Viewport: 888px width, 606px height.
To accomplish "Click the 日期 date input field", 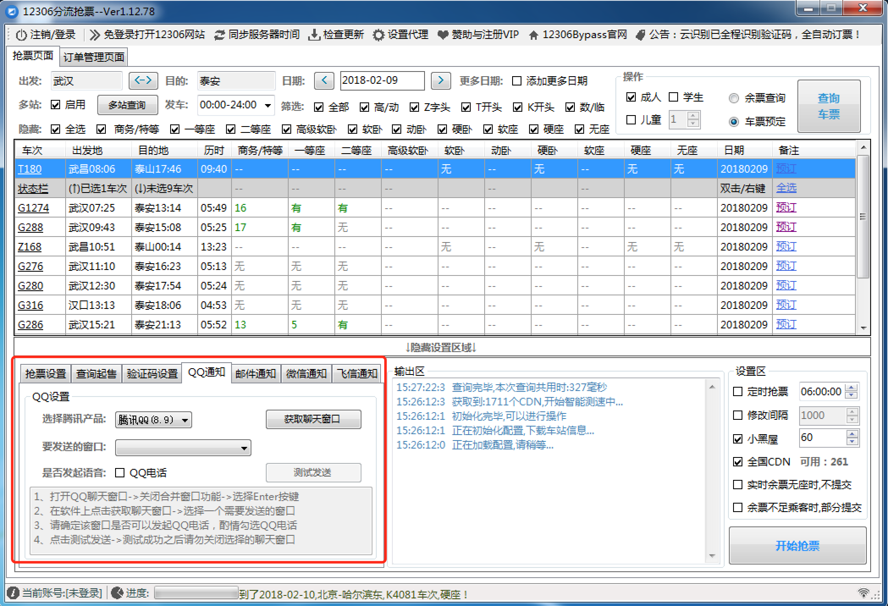I will coord(382,80).
